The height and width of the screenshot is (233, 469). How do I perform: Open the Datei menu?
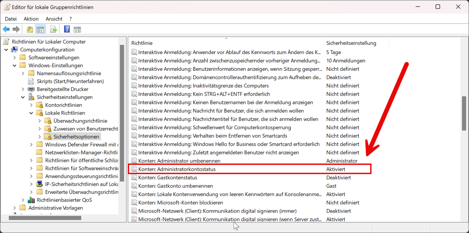click(11, 19)
